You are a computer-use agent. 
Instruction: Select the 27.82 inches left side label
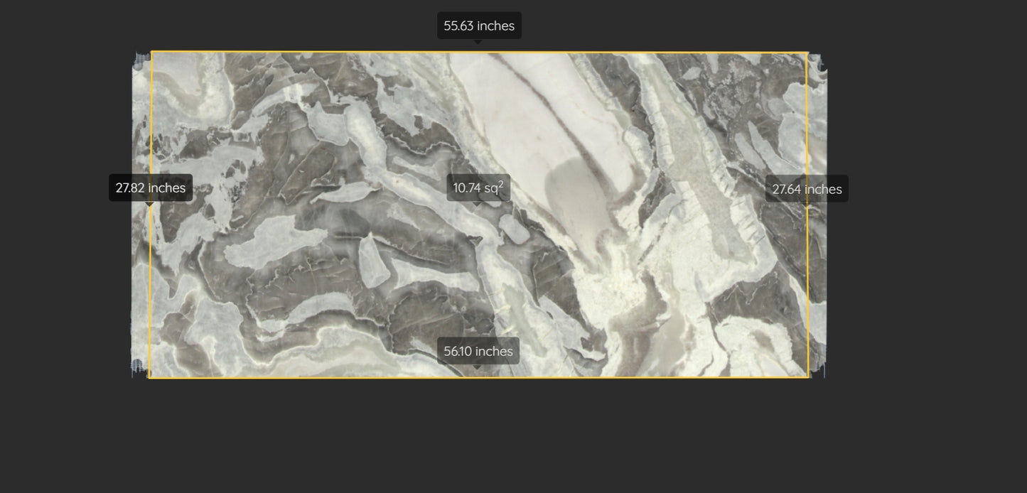[151, 188]
